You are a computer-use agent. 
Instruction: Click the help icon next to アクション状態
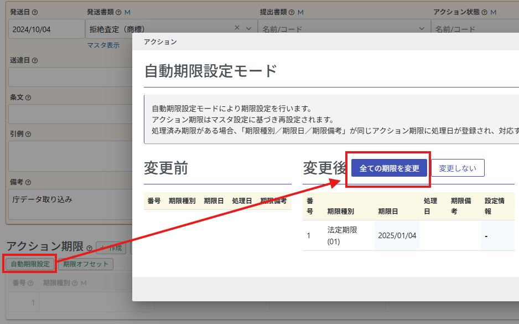coord(484,12)
